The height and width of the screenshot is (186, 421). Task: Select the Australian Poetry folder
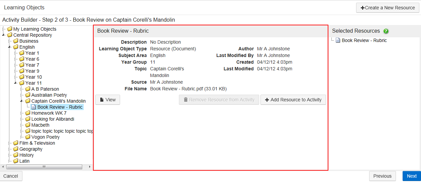49,95
